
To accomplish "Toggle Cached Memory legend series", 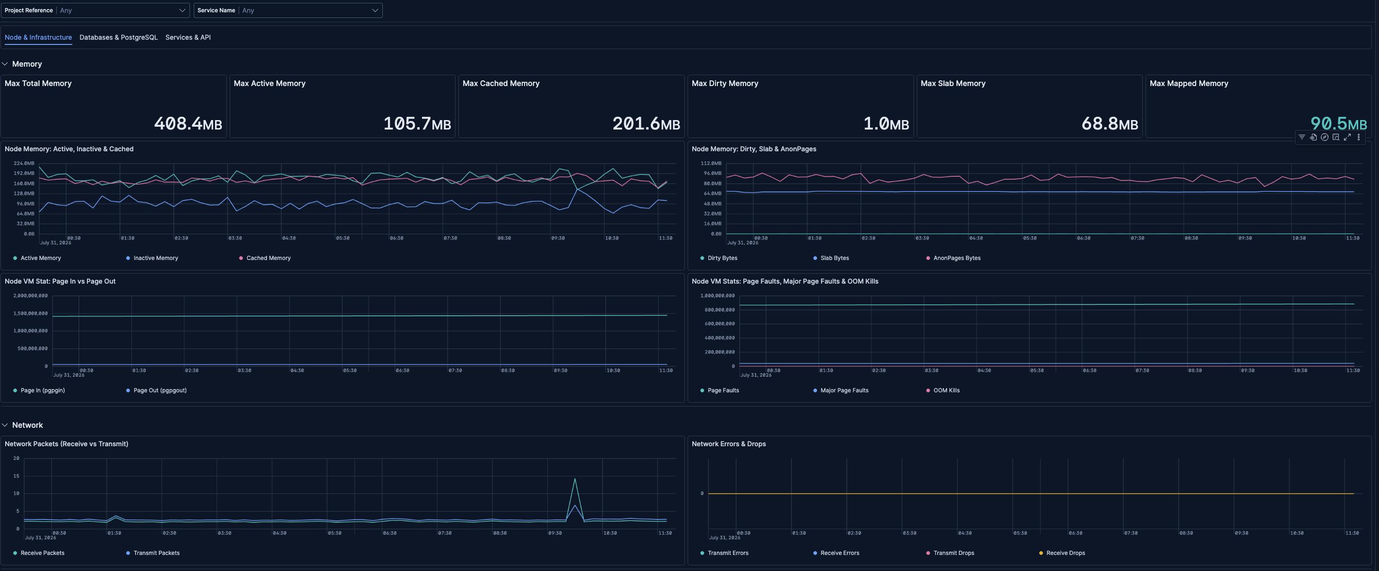I will tap(265, 258).
